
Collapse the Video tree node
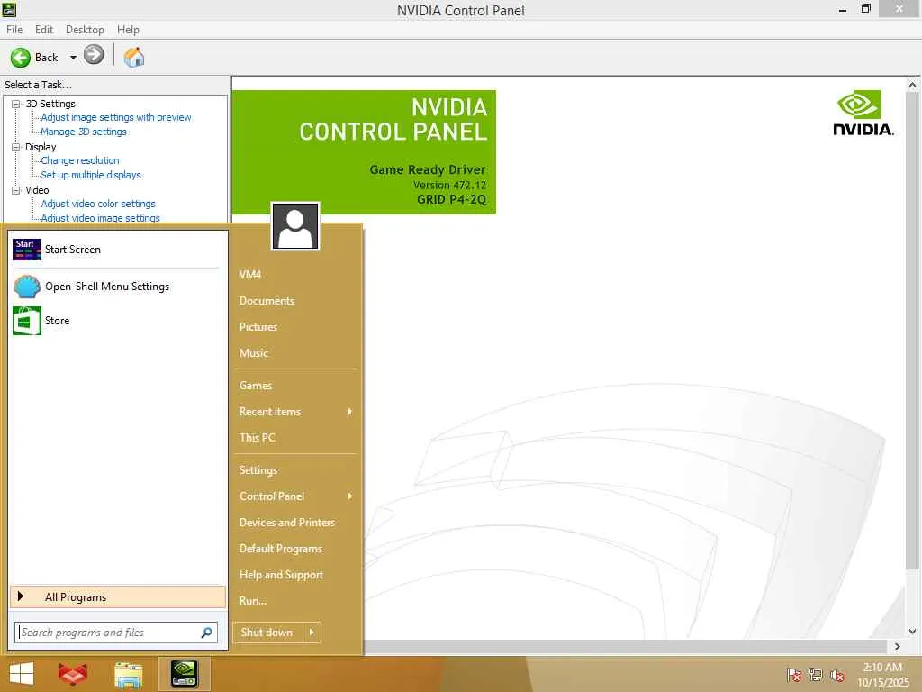point(16,190)
